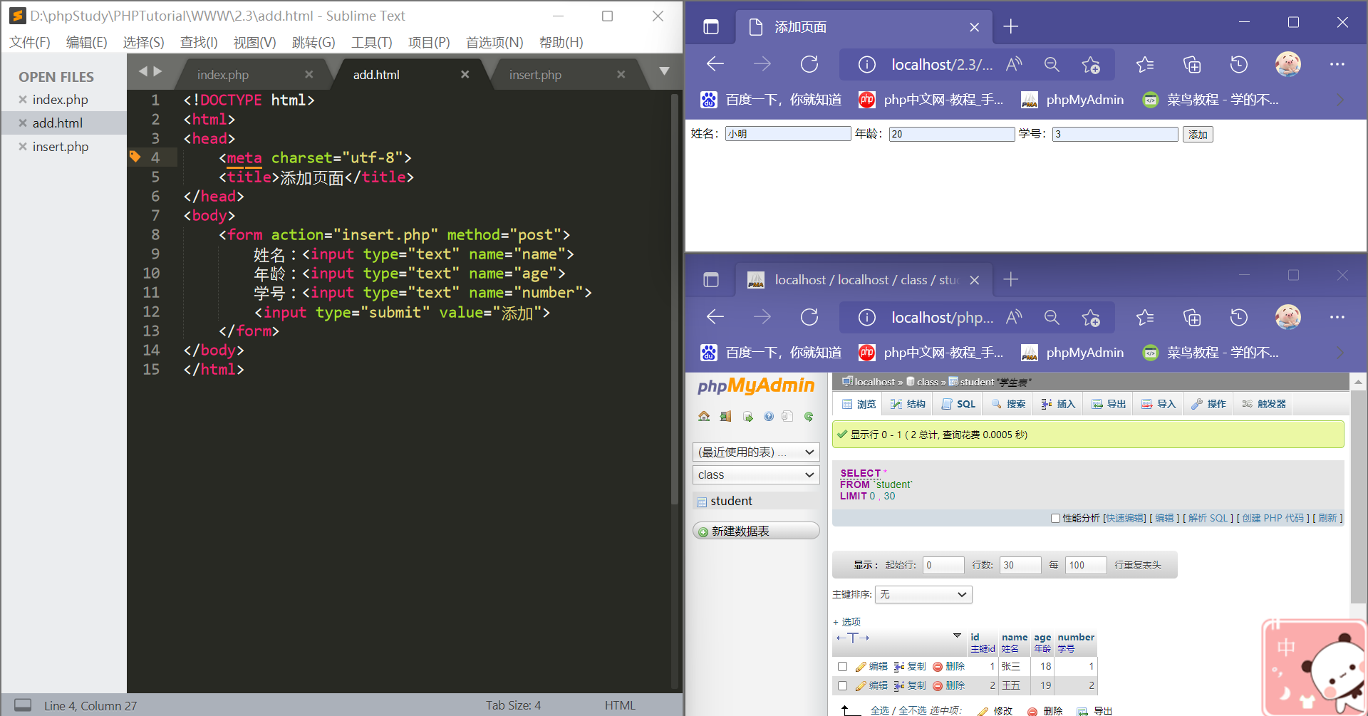The width and height of the screenshot is (1368, 716).
Task: Click 新建数据表 button
Action: (756, 531)
